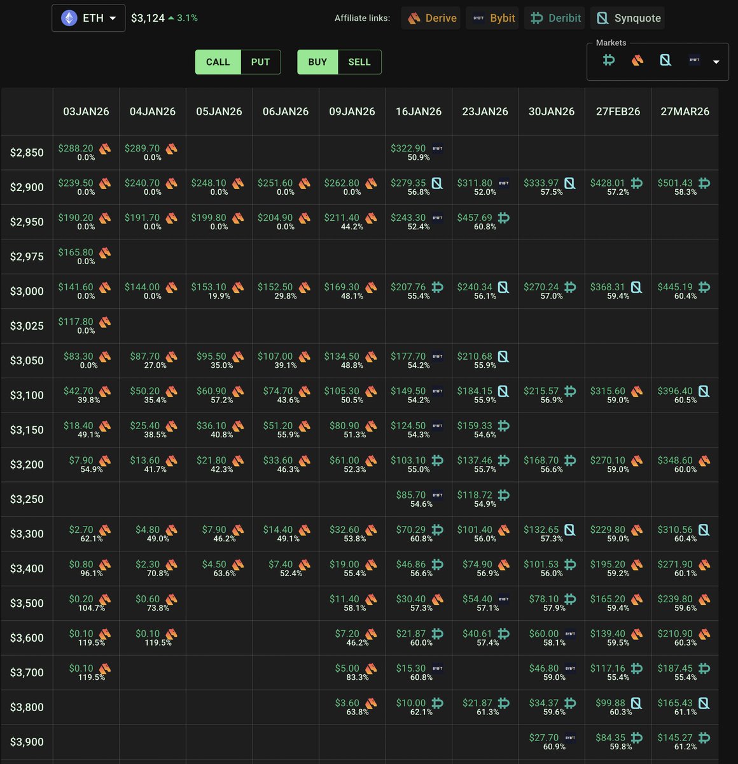Click the $145.27 price at $3,900 strike
738x764 pixels.
(x=674, y=738)
